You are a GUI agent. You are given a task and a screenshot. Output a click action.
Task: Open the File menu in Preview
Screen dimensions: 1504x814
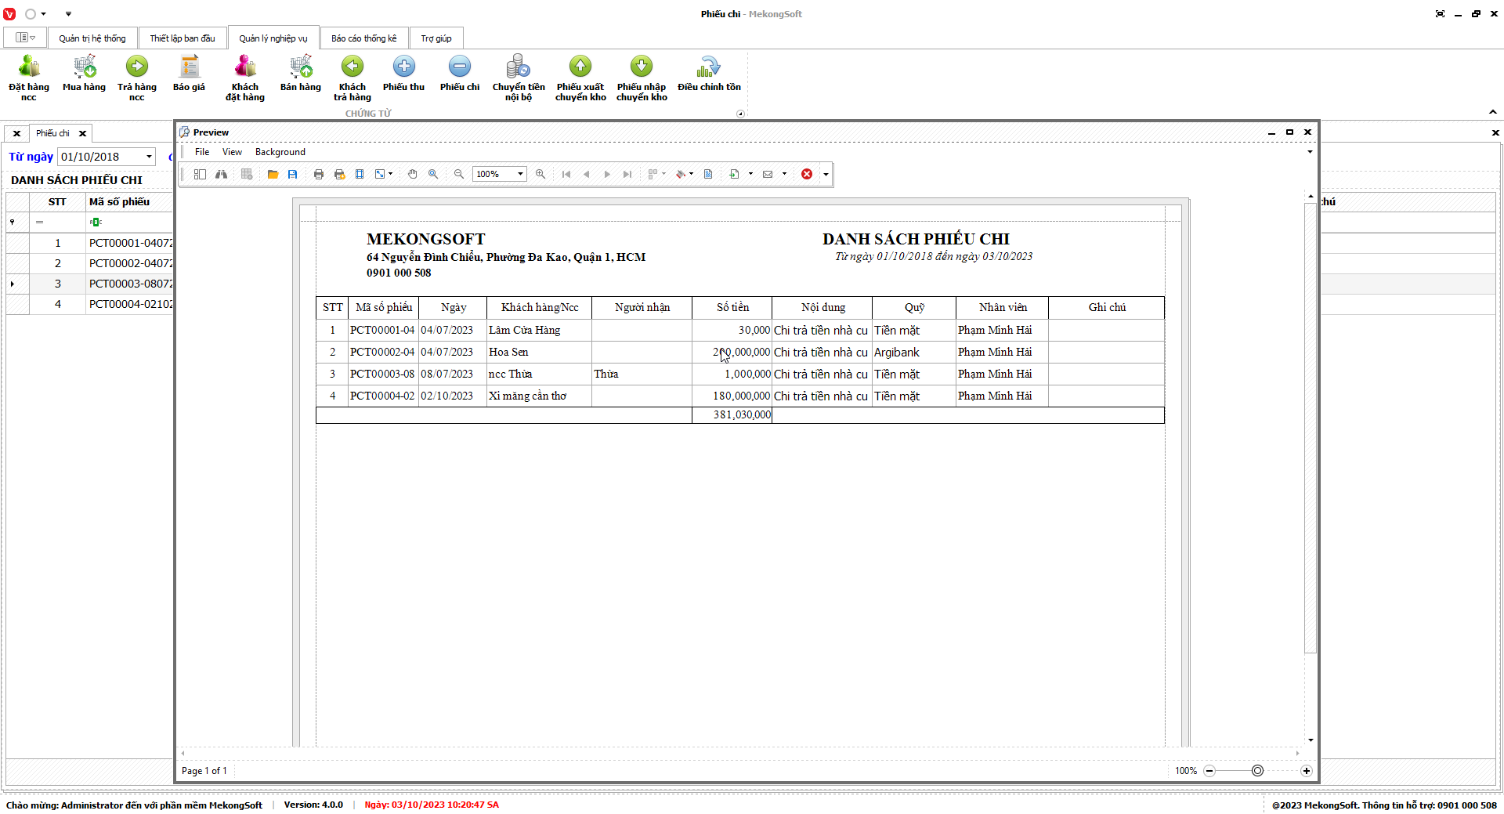tap(202, 152)
